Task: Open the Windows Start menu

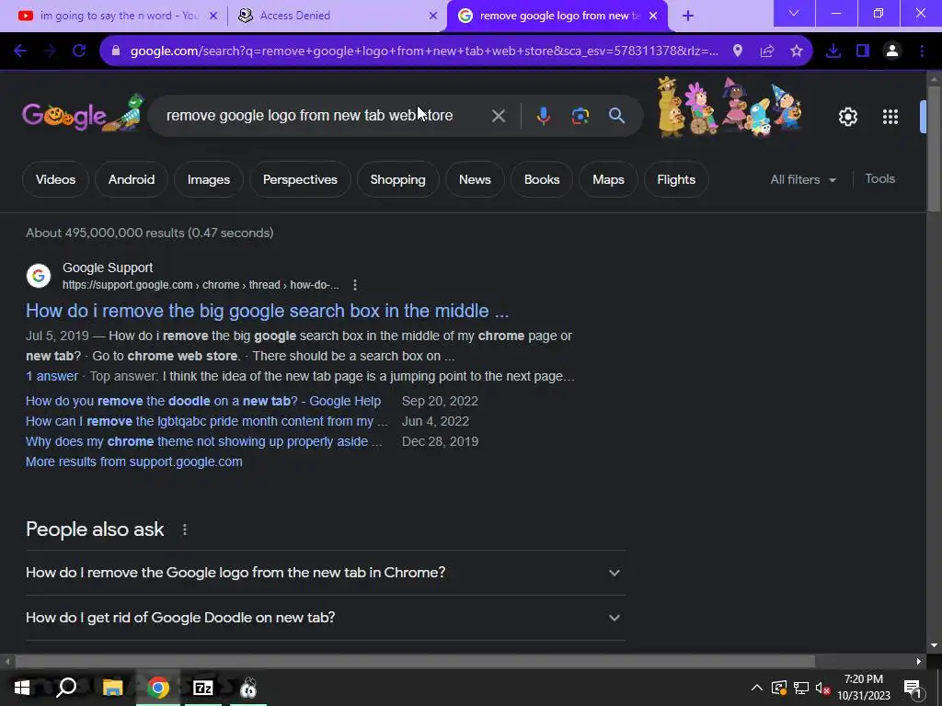Action: point(22,688)
